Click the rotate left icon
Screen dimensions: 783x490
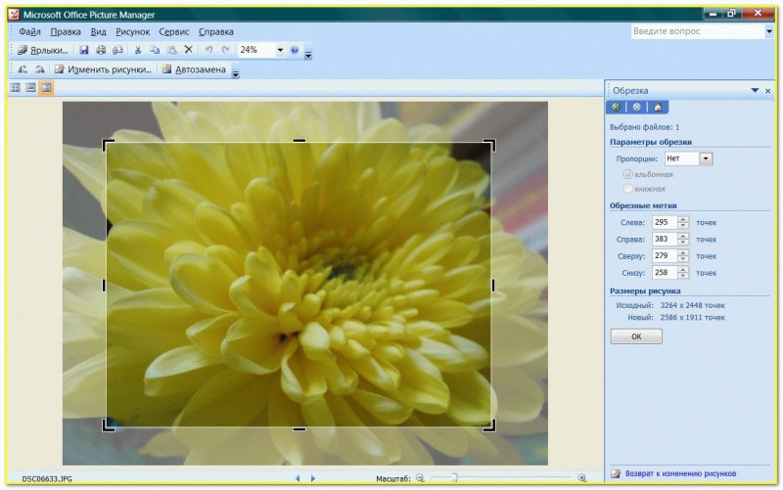tap(23, 69)
